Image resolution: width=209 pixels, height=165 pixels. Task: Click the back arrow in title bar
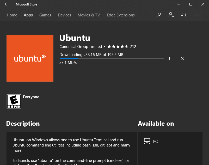(x=7, y=4)
